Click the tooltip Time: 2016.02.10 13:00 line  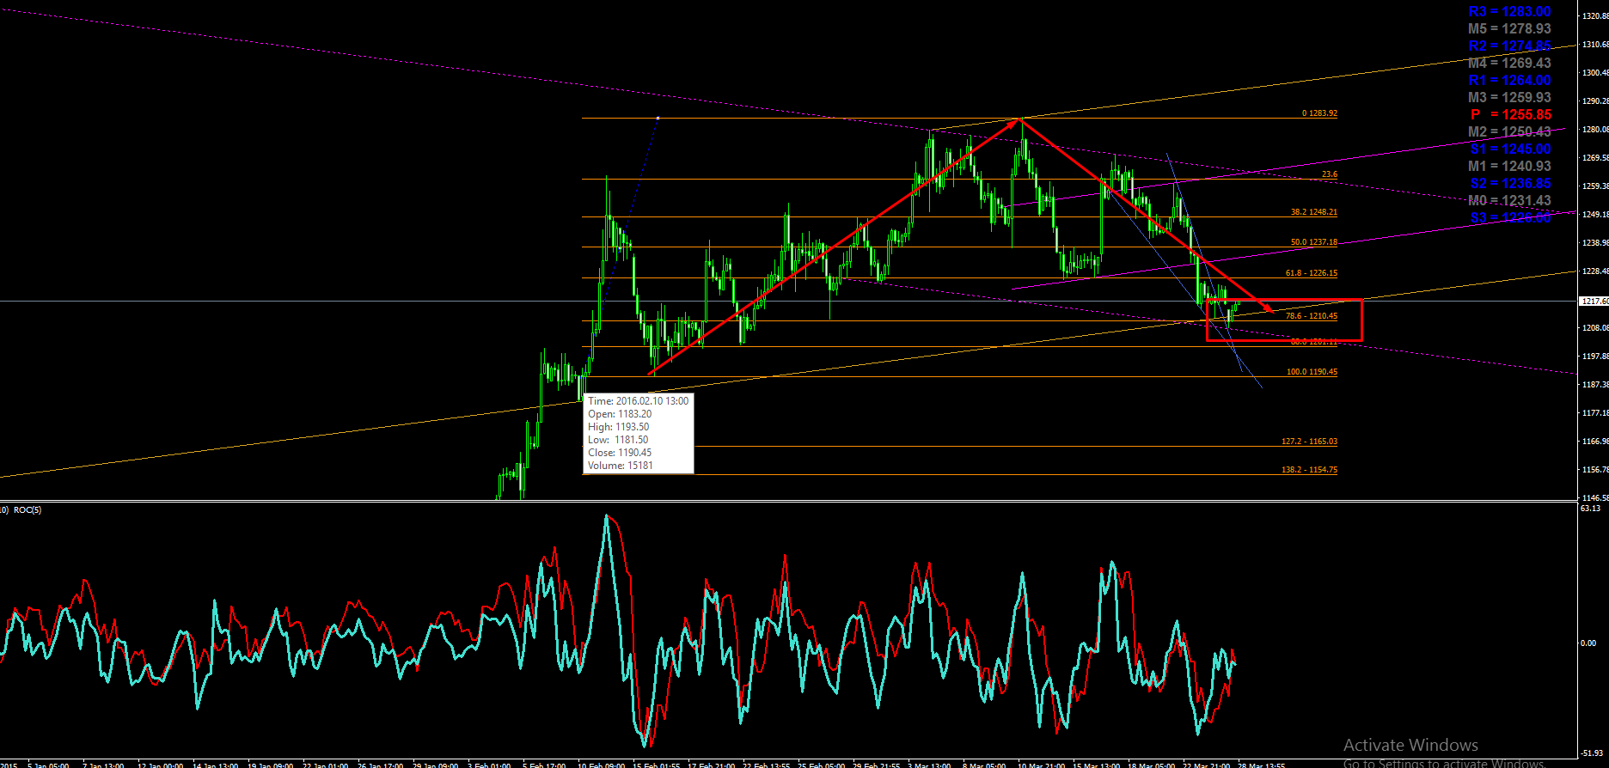[639, 401]
